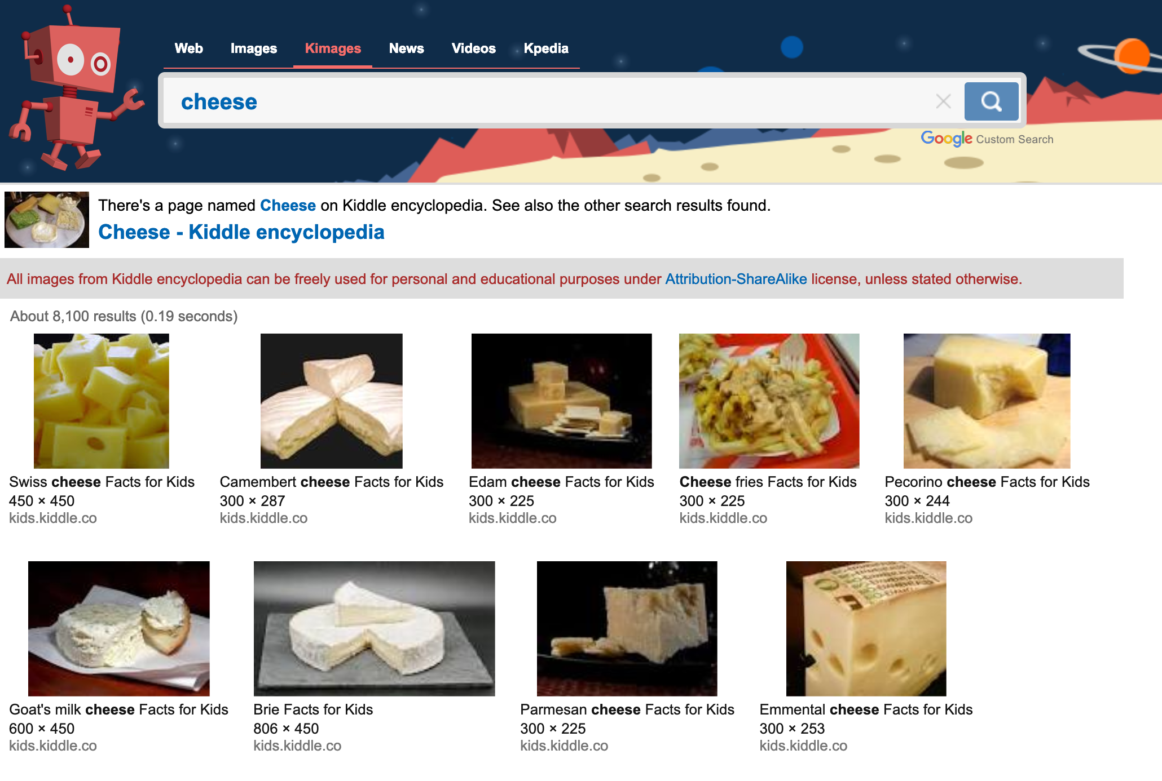Click the Goat's milk cheese Facts for Kids title

pos(118,709)
